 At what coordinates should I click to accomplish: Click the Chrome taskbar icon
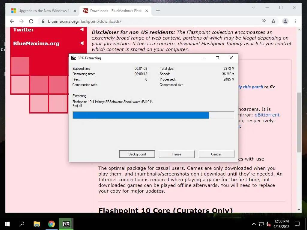pos(52,224)
